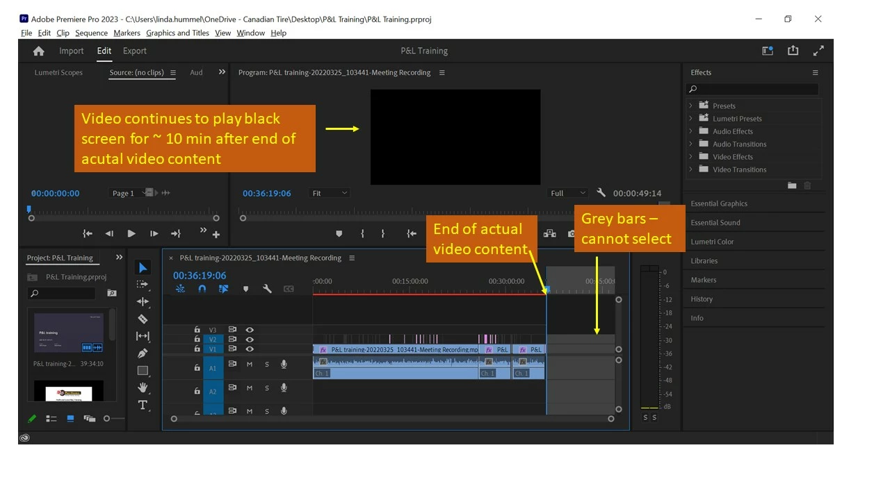Expand the Presets folder
This screenshot has width=890, height=500.
pos(690,106)
